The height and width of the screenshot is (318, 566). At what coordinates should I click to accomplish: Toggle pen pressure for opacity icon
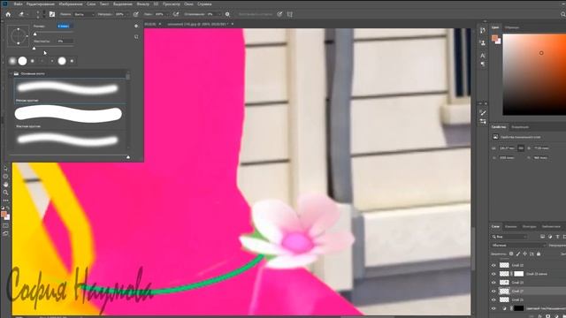135,14
